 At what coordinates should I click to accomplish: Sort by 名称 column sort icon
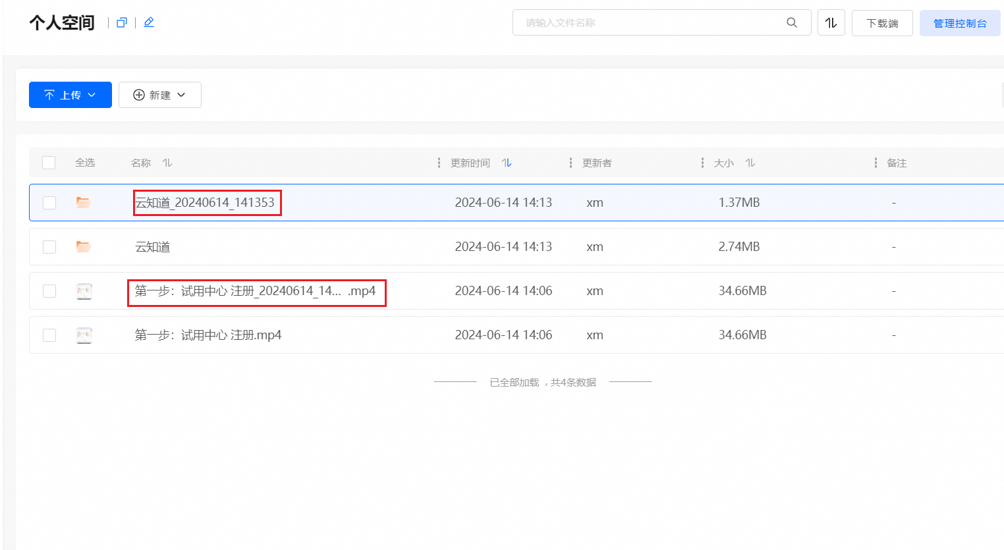167,163
